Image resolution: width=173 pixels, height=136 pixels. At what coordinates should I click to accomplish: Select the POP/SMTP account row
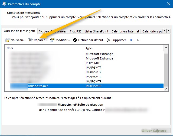84,63
